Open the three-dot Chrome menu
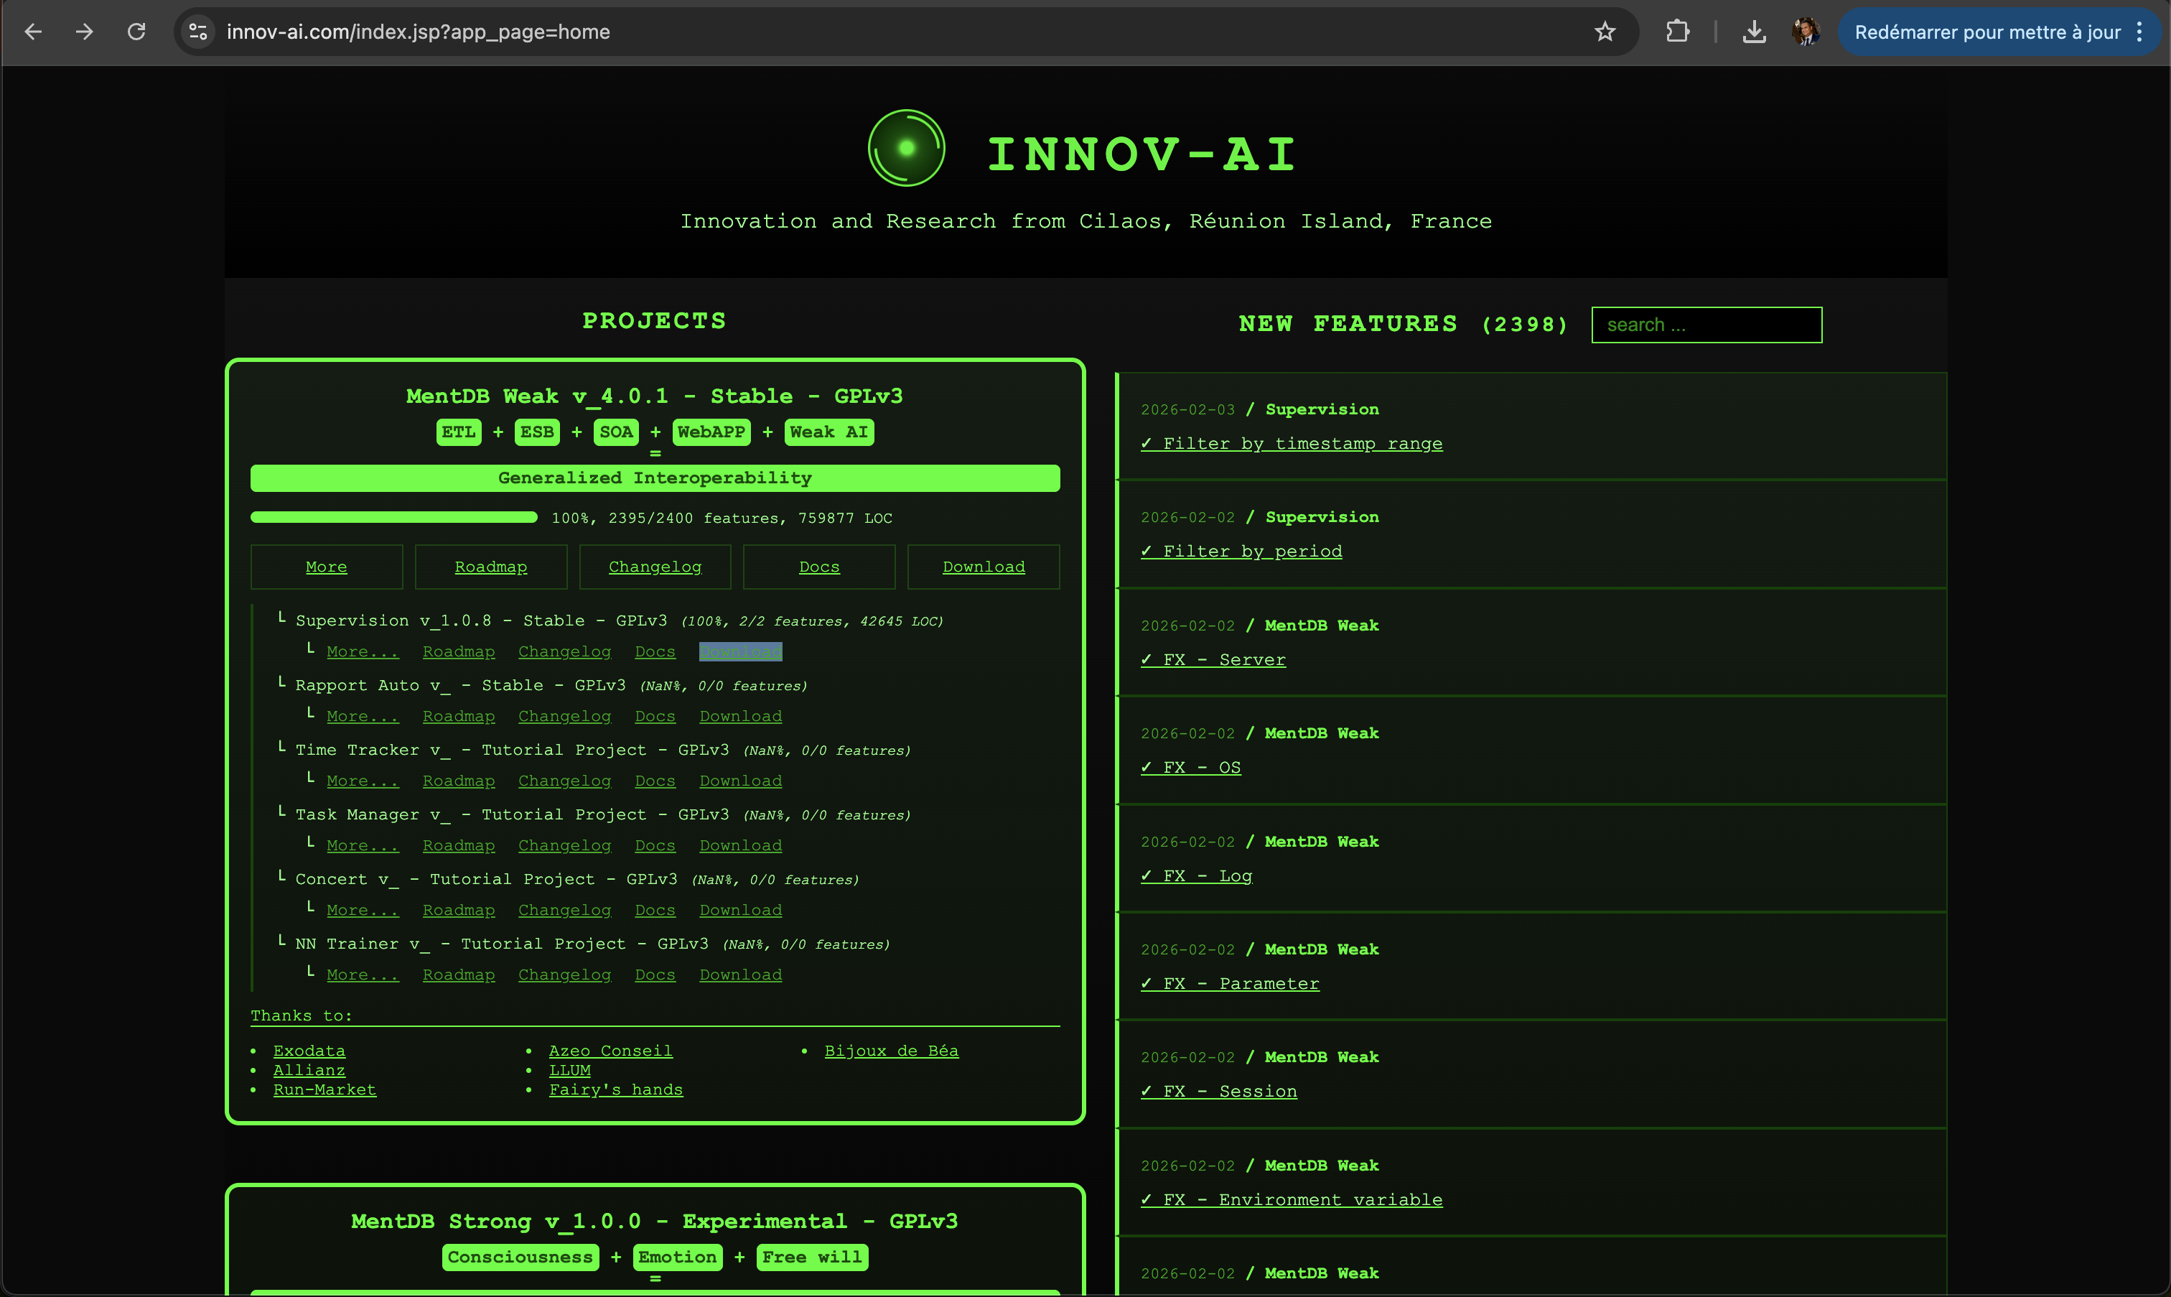 [2139, 32]
